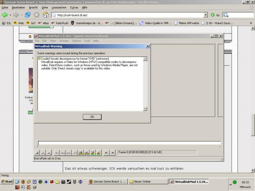
Task: Step forward one frame in VirtualDub
Action: click(x=69, y=153)
